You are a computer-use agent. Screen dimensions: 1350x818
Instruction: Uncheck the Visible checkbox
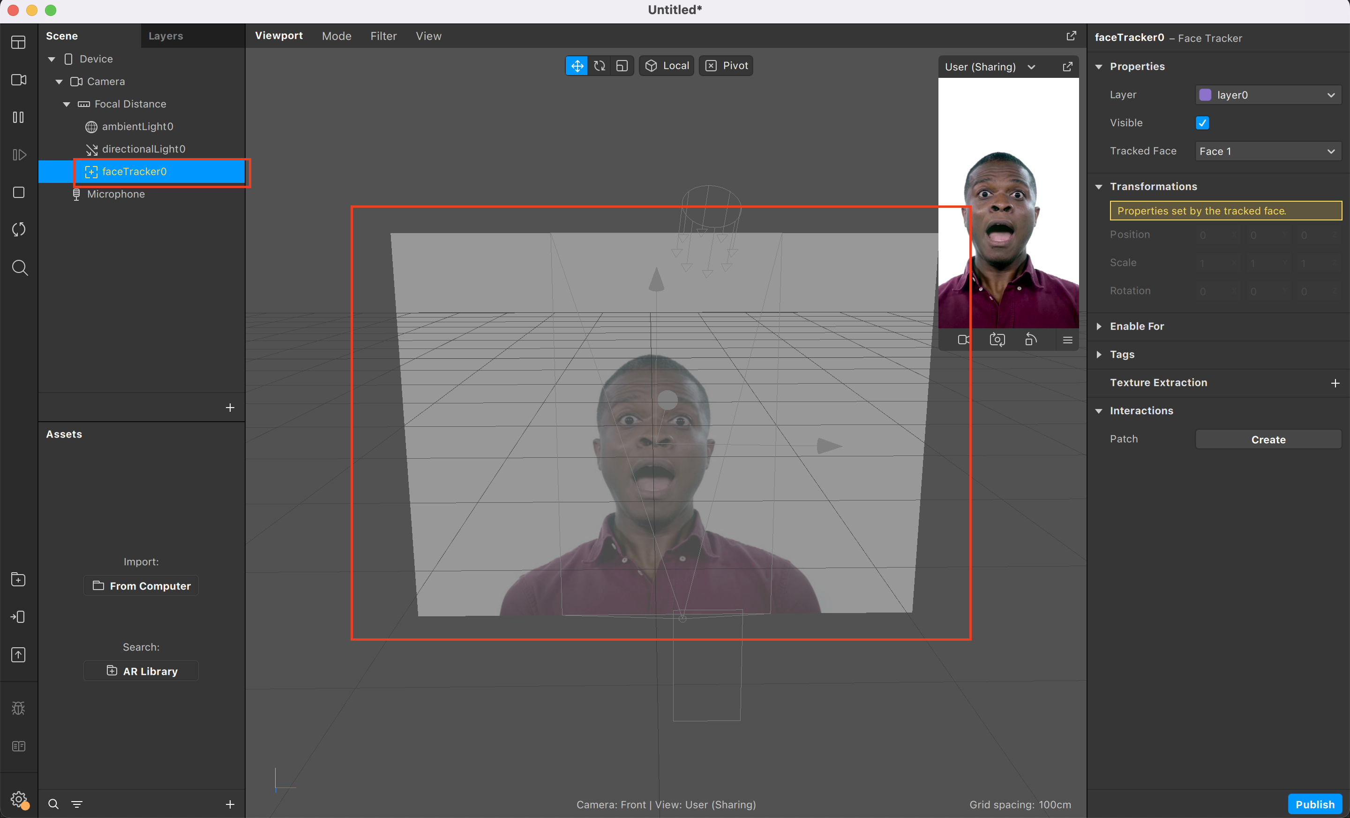tap(1202, 123)
